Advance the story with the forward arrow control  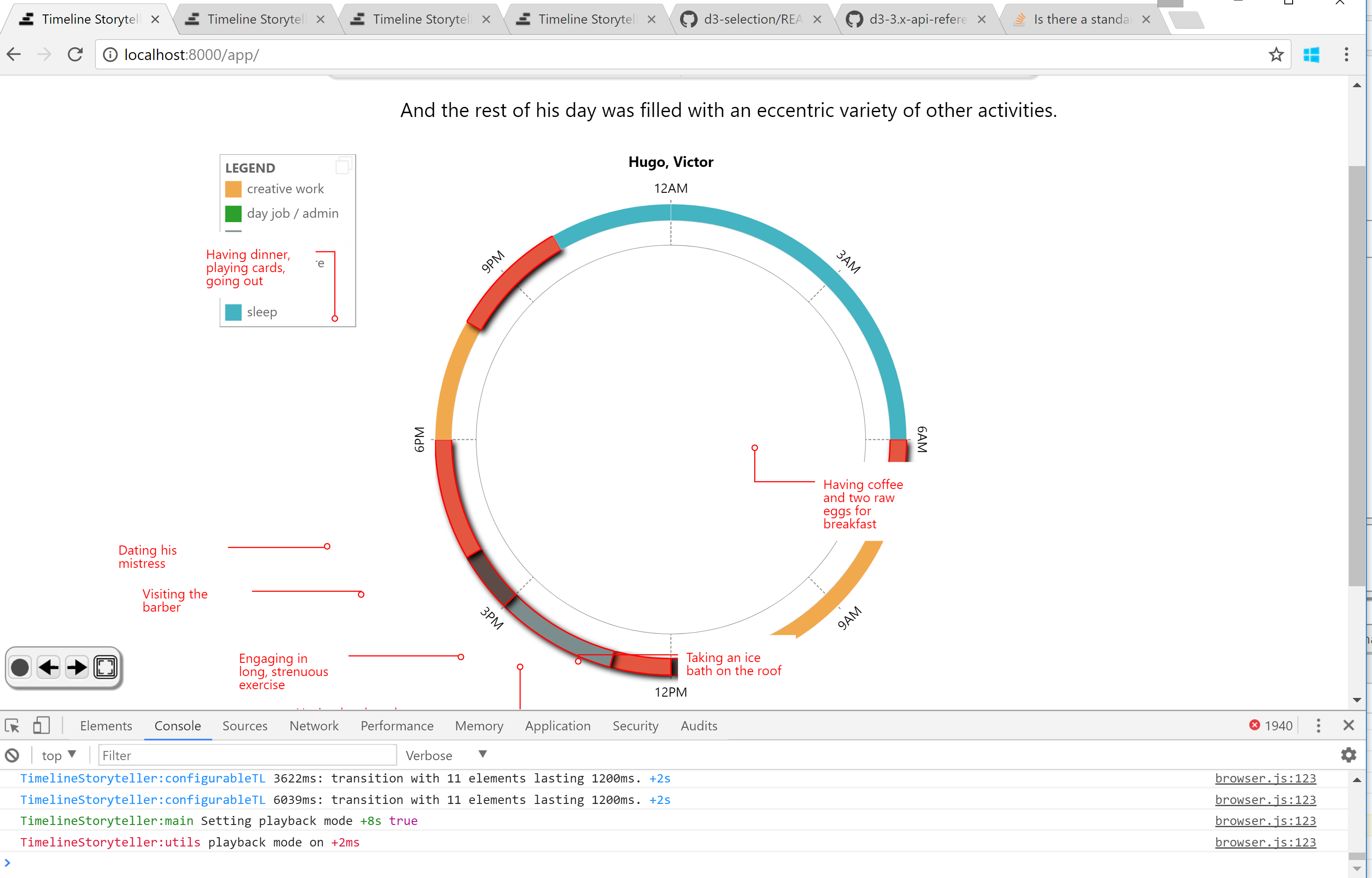[77, 667]
